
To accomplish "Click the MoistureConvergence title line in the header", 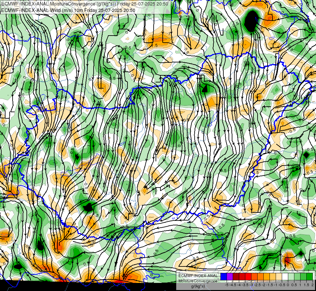I will pyautogui.click(x=85, y=4).
